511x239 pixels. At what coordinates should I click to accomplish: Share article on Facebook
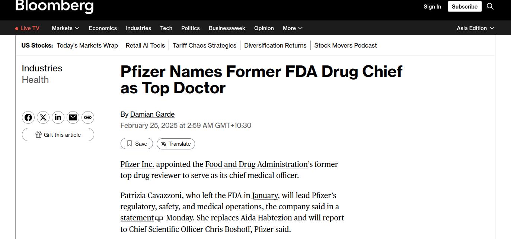(x=28, y=117)
